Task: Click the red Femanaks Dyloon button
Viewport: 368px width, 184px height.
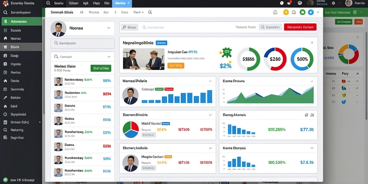Action: tap(300, 27)
